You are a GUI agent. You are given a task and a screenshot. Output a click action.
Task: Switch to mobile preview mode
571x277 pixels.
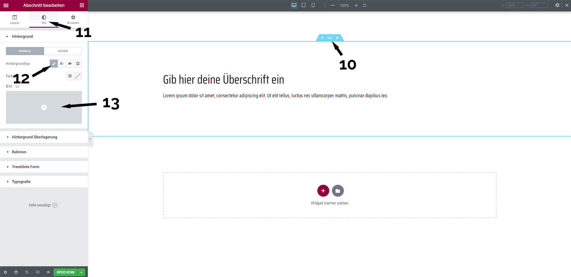(x=313, y=5)
